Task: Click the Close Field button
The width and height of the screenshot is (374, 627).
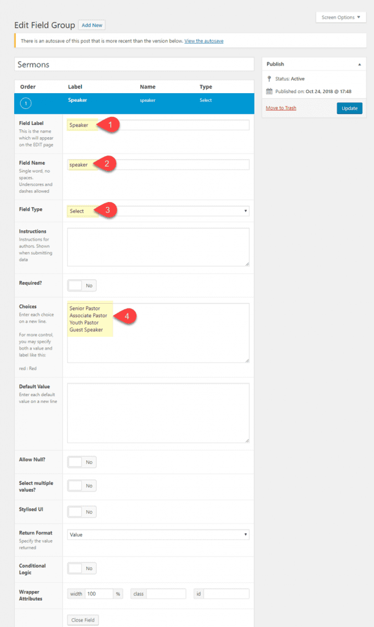Action: click(x=83, y=620)
